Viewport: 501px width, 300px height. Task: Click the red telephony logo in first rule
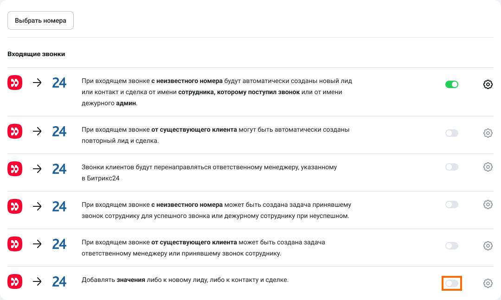[15, 83]
